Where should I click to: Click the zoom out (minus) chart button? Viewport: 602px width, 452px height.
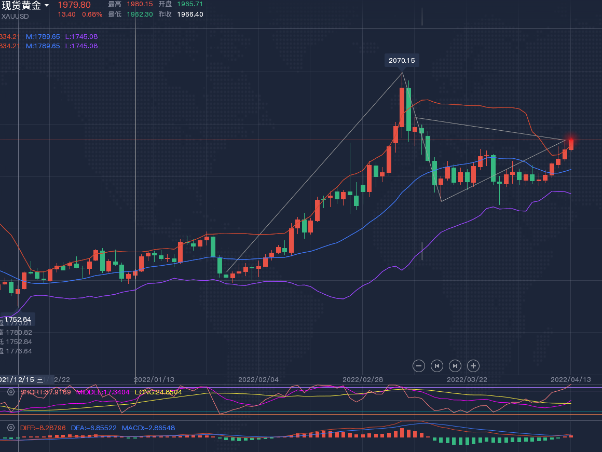click(x=419, y=366)
